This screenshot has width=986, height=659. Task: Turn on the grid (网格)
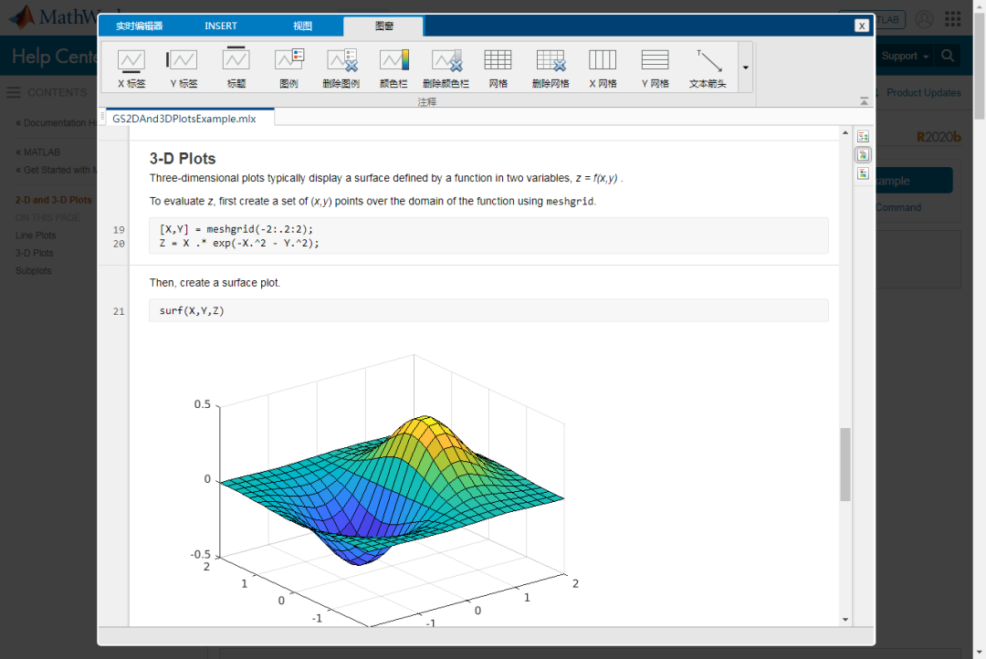tap(498, 68)
